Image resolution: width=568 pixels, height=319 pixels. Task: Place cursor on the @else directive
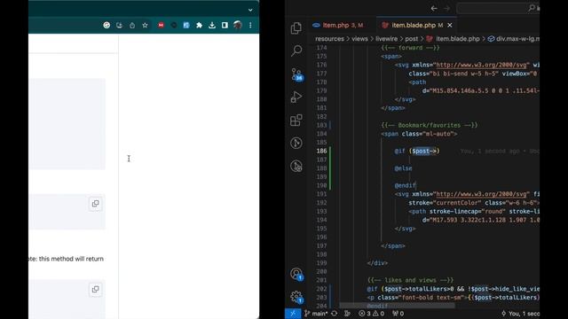[x=403, y=168]
